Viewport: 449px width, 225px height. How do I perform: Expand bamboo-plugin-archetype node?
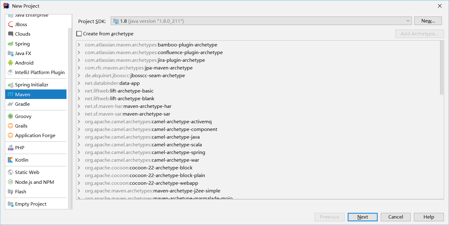click(79, 45)
